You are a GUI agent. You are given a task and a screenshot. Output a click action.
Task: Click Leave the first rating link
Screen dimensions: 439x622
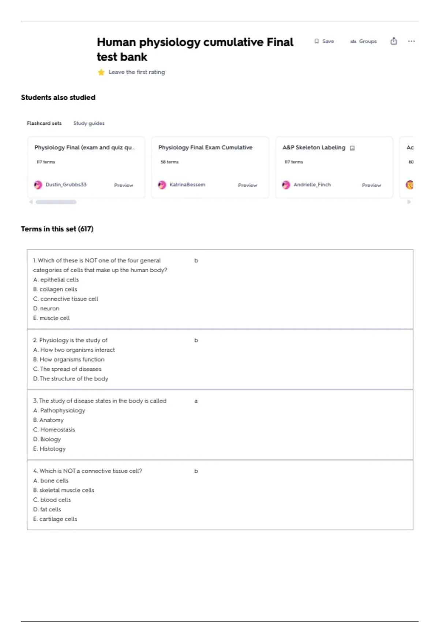137,72
